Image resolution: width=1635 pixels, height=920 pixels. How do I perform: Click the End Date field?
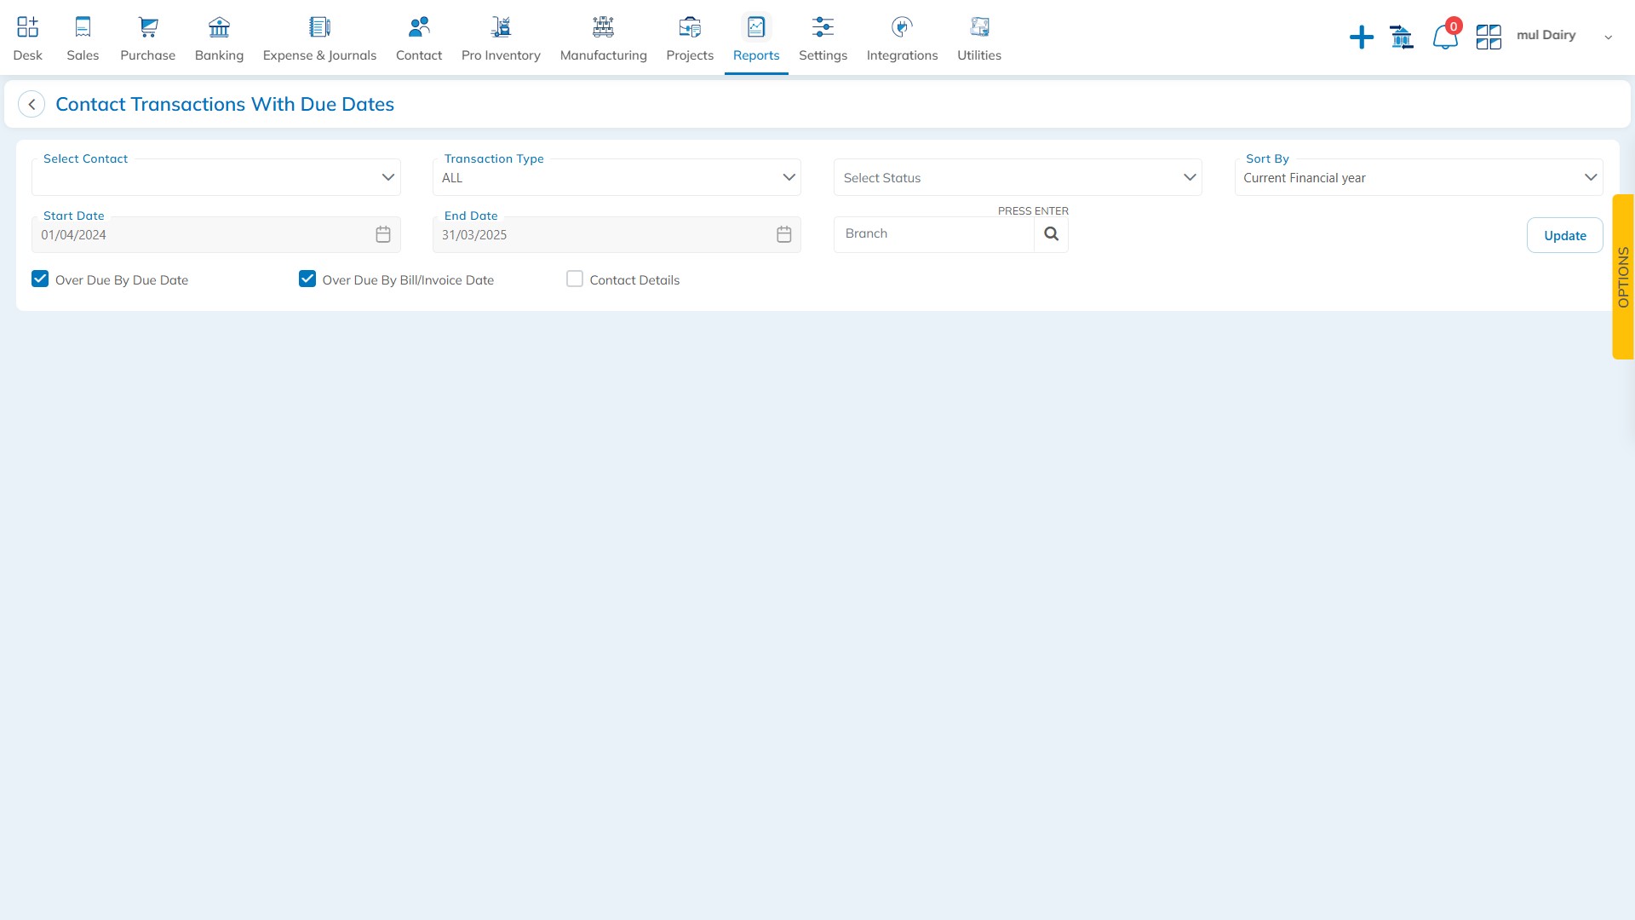(617, 234)
